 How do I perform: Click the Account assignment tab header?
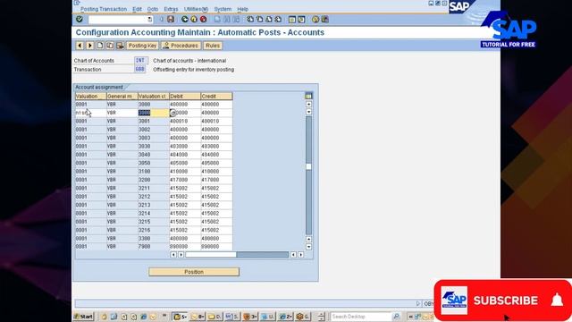tap(99, 88)
